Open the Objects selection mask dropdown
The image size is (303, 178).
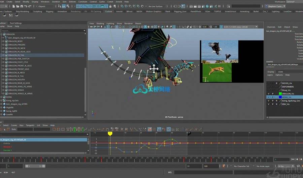click(45, 6)
